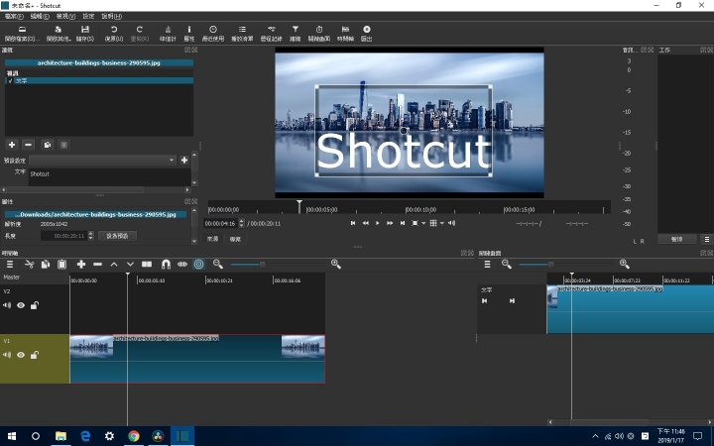Save a preset with the plus button
This screenshot has width=714, height=446.
point(184,161)
